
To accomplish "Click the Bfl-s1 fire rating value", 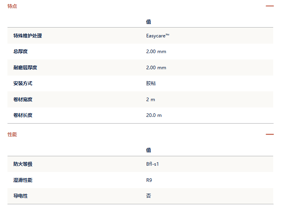I will click(153, 164).
